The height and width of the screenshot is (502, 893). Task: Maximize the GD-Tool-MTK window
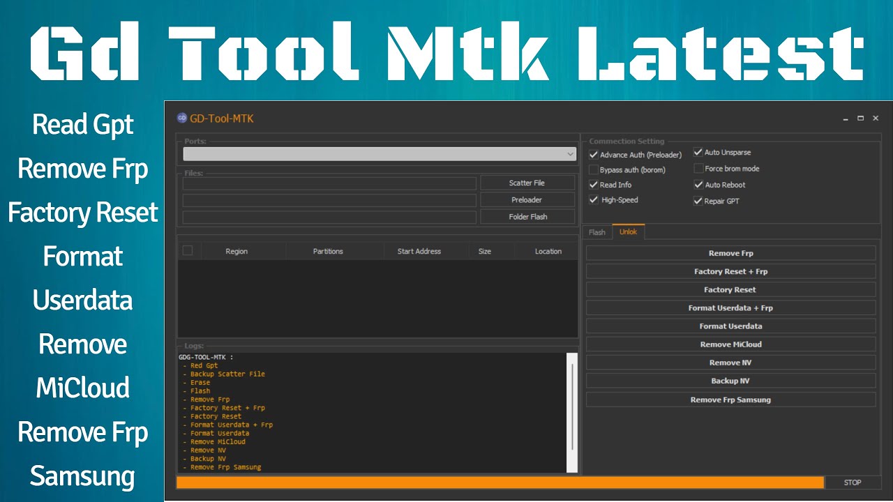click(x=861, y=119)
